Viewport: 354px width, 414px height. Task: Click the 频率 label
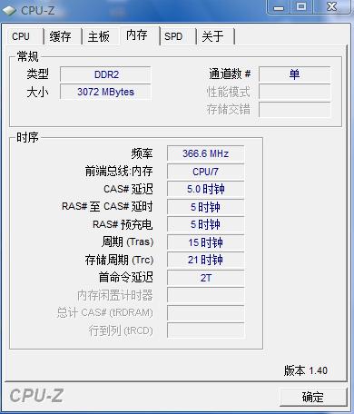142,153
